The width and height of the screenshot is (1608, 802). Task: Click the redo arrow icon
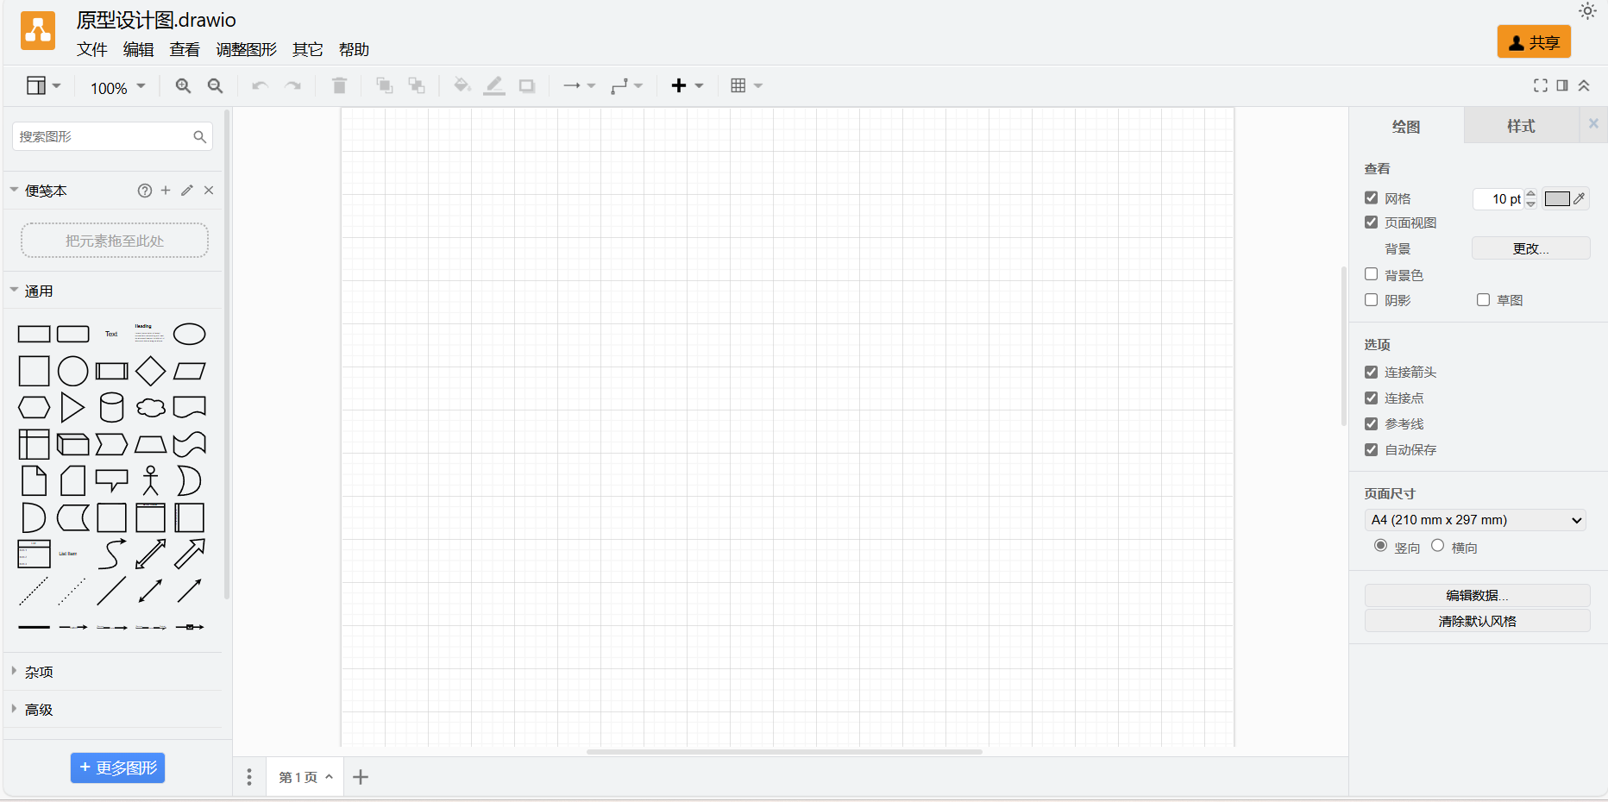click(293, 85)
